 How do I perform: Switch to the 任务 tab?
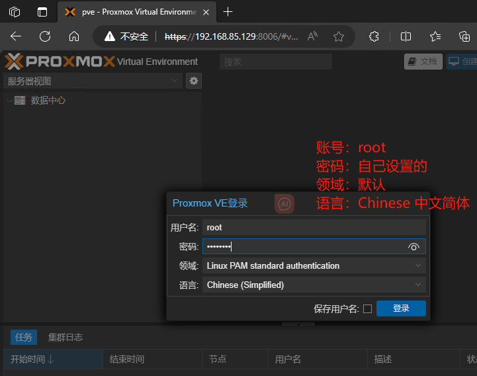coord(24,337)
